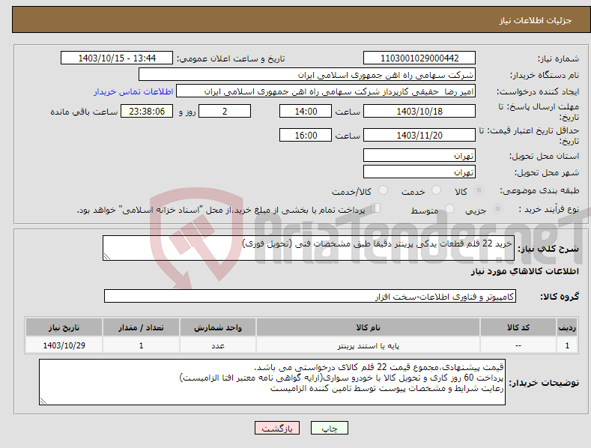Click the request creator name field
This screenshot has height=448, width=591.
(x=326, y=91)
